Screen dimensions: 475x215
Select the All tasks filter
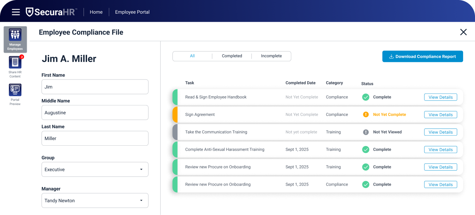[192, 56]
